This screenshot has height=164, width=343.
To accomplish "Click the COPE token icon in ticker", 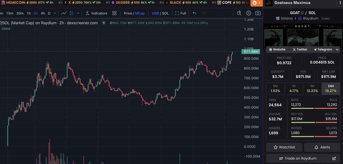I will click(x=219, y=3).
